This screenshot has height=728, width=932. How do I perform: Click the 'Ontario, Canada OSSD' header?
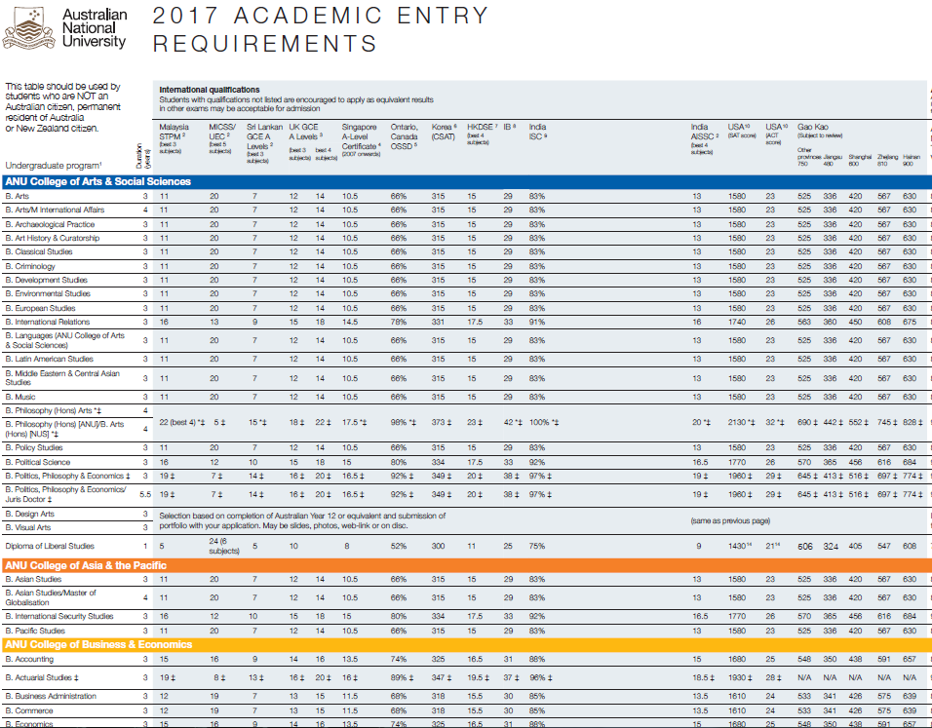pos(405,136)
